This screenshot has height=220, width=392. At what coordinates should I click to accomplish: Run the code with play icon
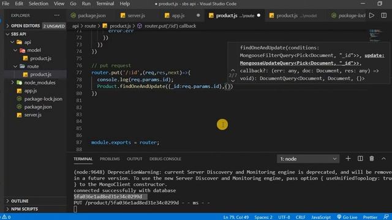coord(372,15)
